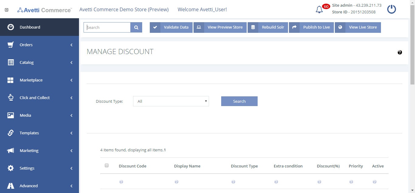The height and width of the screenshot is (193, 415).
Task: Click the Orders cart icon
Action: click(x=11, y=45)
